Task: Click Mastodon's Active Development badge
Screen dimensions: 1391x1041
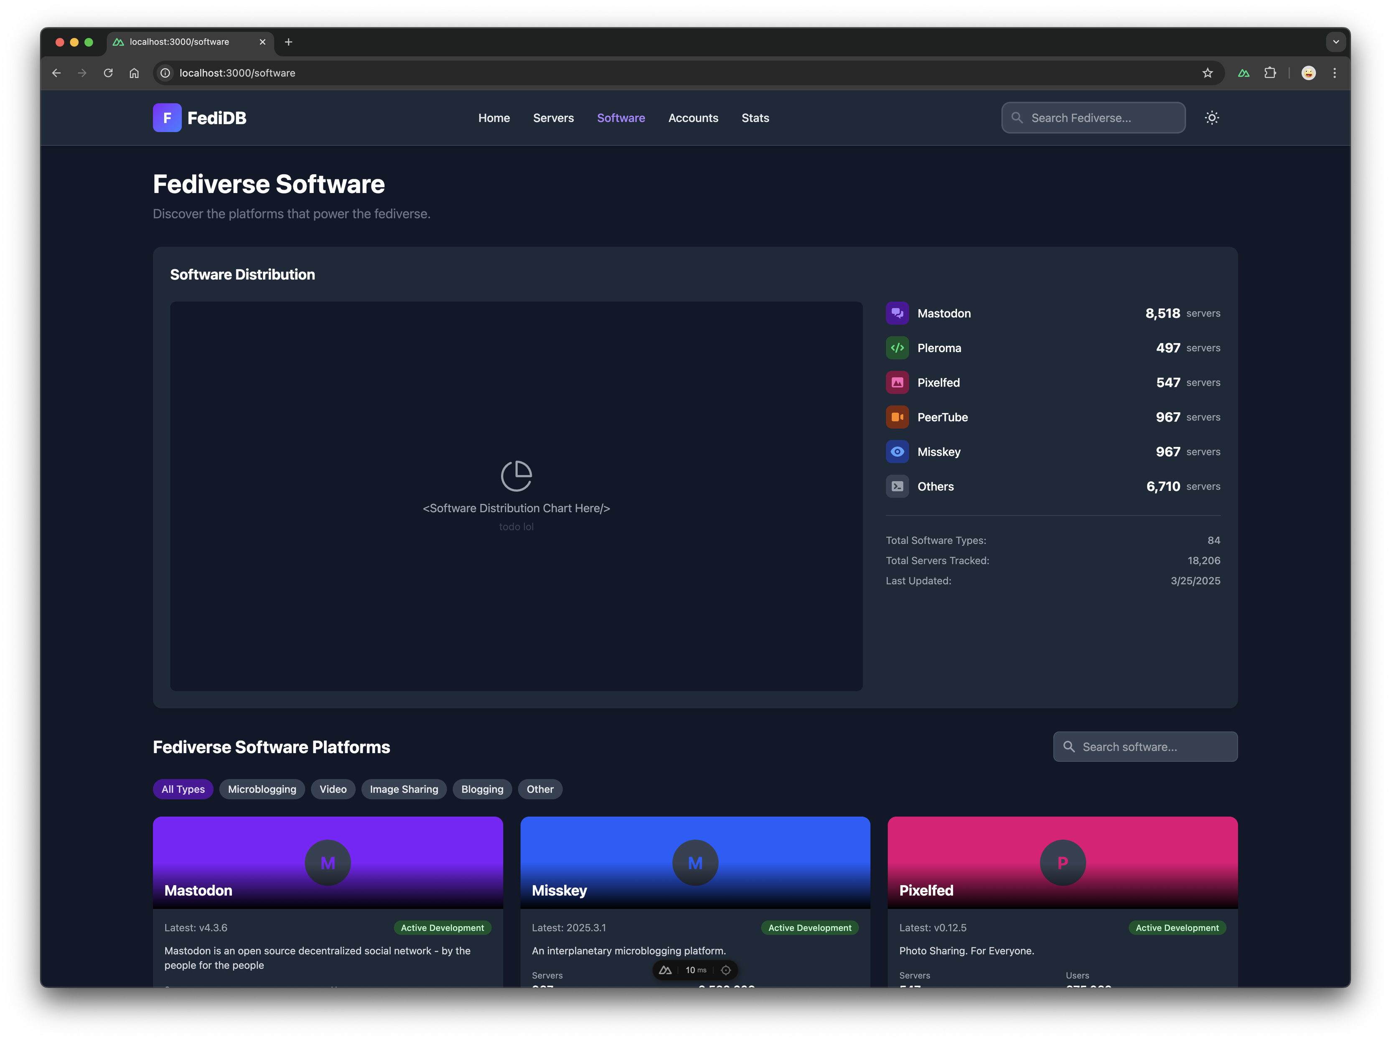Action: click(x=442, y=927)
